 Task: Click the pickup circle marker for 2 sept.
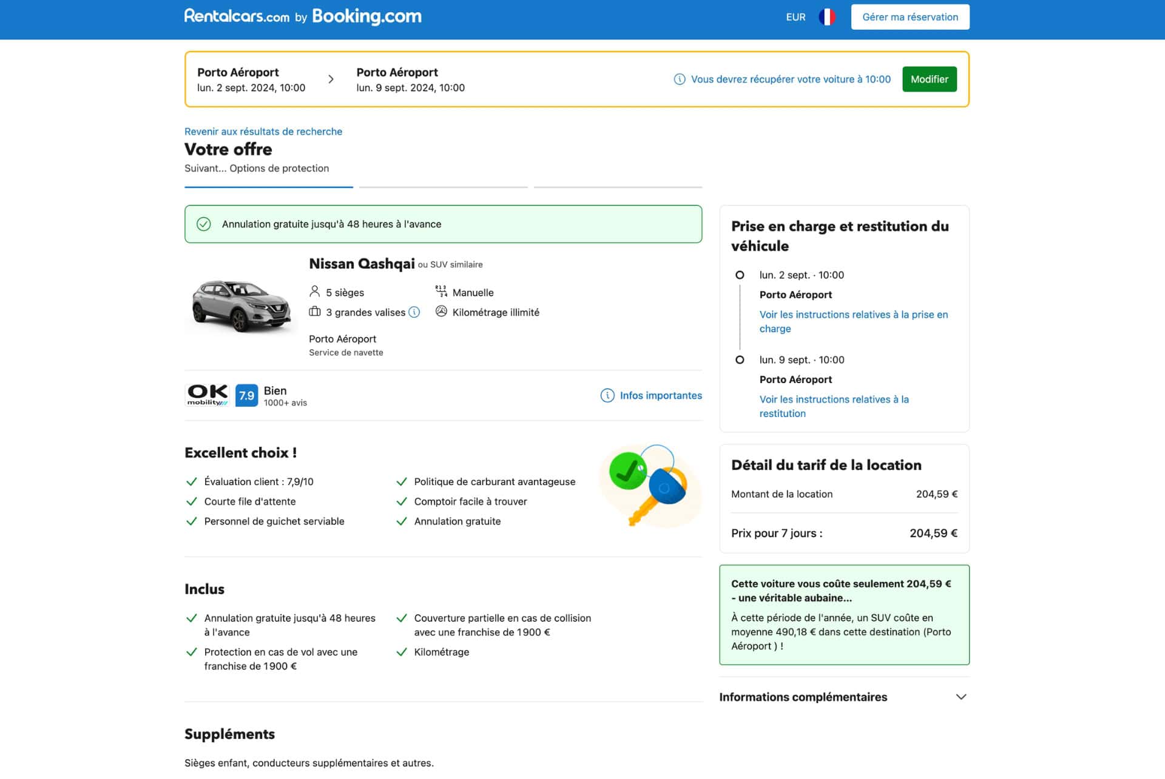[x=740, y=275]
